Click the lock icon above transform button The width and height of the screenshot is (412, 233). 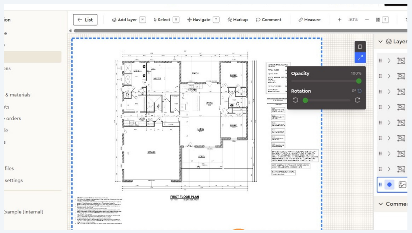tap(360, 46)
